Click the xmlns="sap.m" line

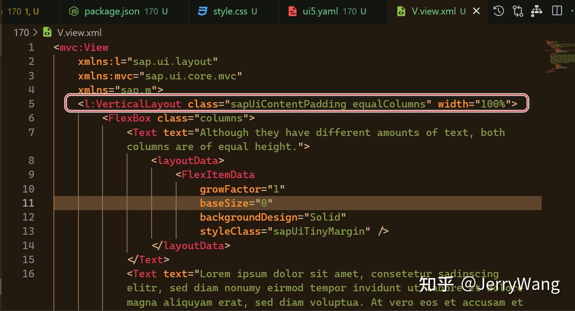[121, 89]
